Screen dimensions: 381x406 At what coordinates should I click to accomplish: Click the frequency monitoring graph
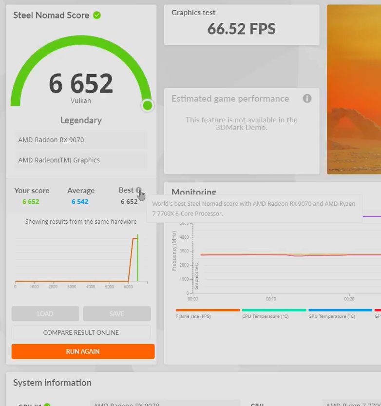276,259
